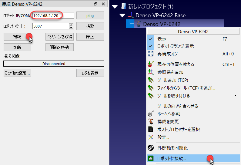This screenshot has height=165, width=241.
Task: Increase the ロボットポート value with the up arrow
Action: [71, 25]
